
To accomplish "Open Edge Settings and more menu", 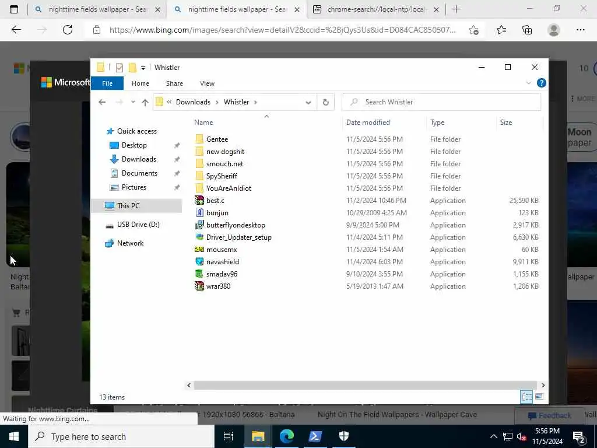I will pyautogui.click(x=580, y=30).
